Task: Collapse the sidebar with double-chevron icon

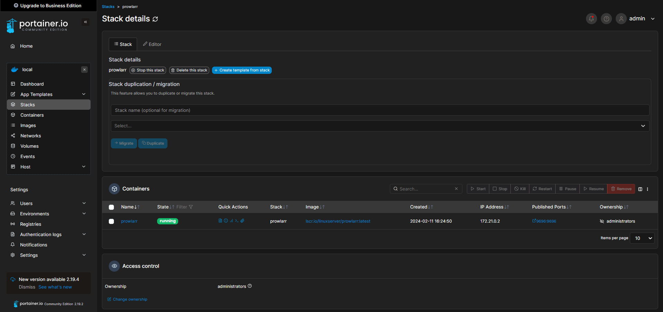Action: pos(85,22)
